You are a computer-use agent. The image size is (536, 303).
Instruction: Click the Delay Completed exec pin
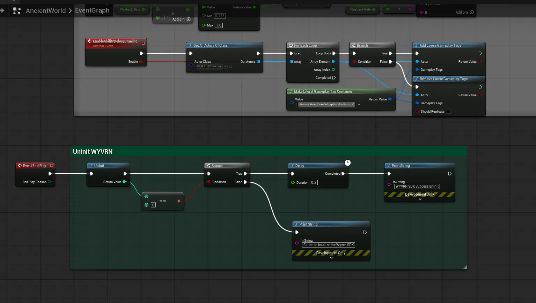343,174
